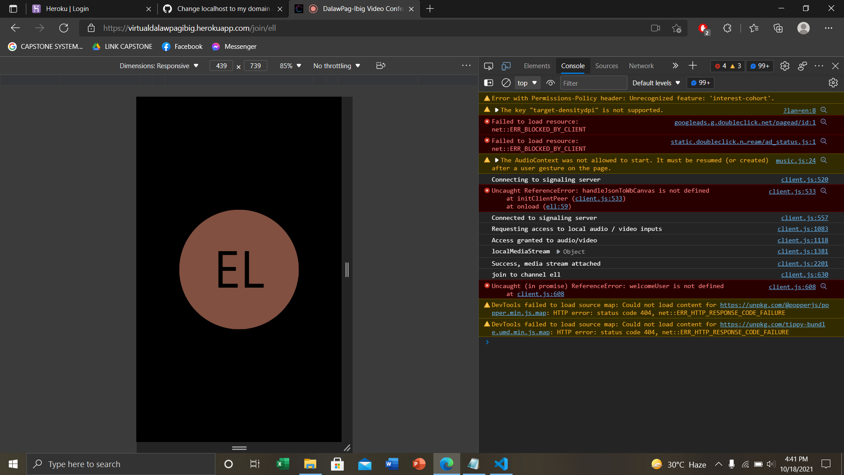Open Visual Studio Code from taskbar
Image resolution: width=844 pixels, height=475 pixels.
pyautogui.click(x=501, y=464)
